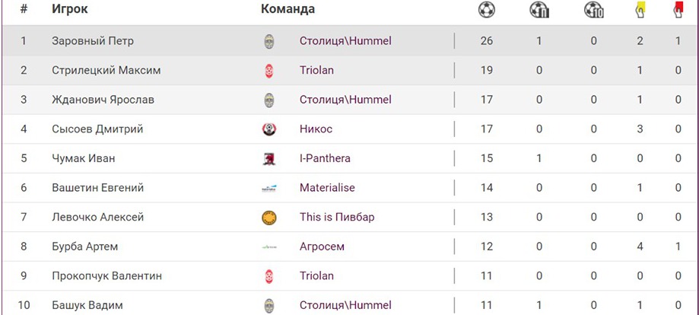Click the penalty goals column header icon
699x315 pixels.
tap(539, 10)
